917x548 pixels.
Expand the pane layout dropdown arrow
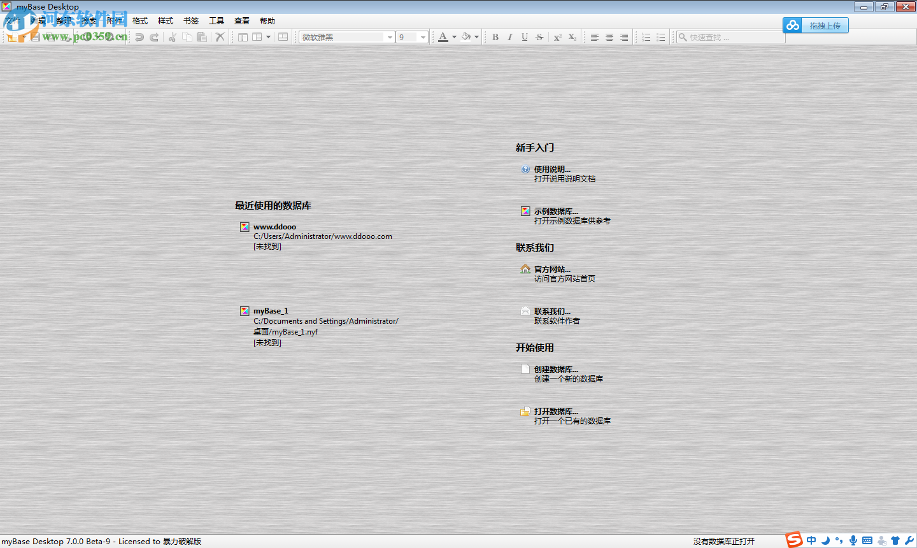[x=268, y=37]
